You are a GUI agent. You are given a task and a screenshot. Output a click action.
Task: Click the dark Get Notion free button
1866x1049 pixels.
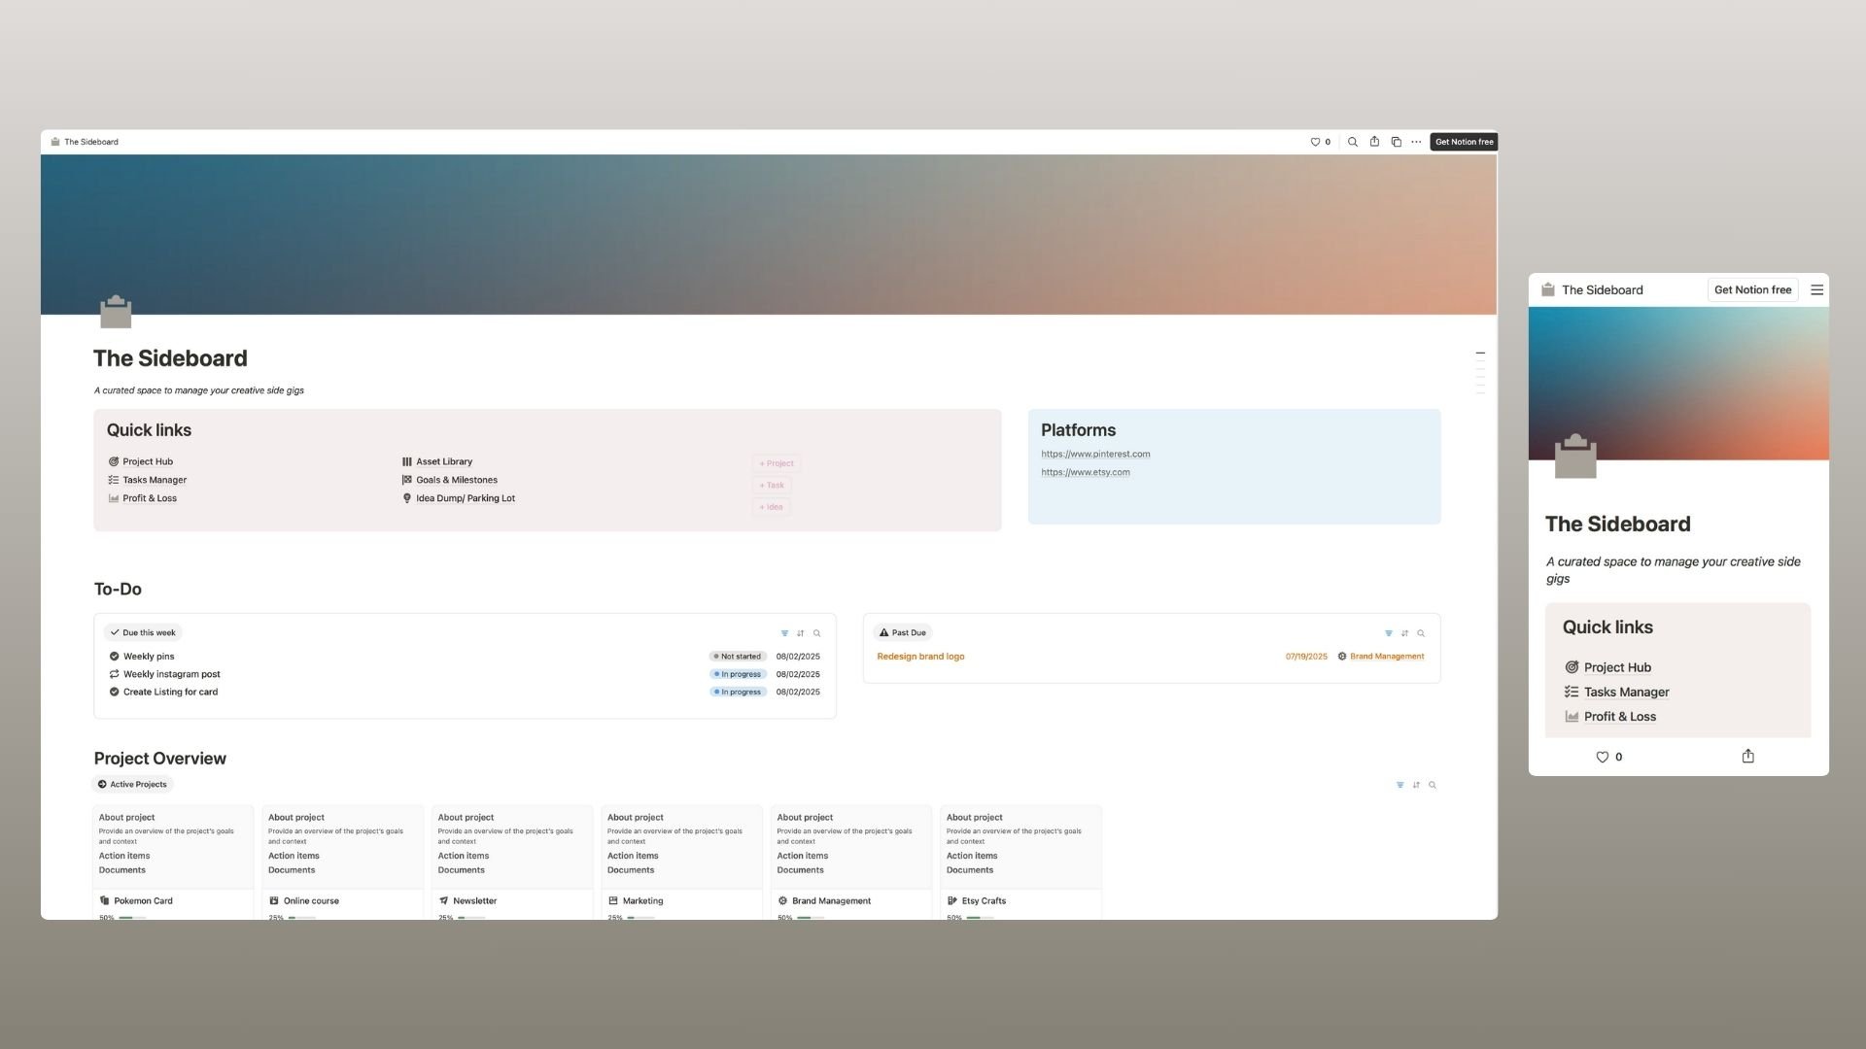1464,142
